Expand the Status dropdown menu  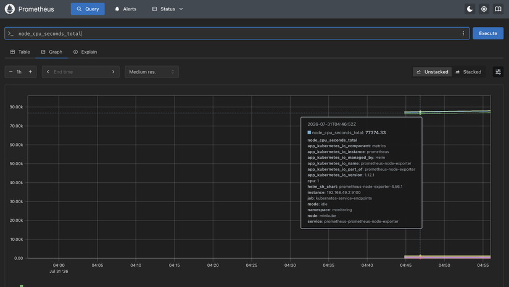pos(167,9)
